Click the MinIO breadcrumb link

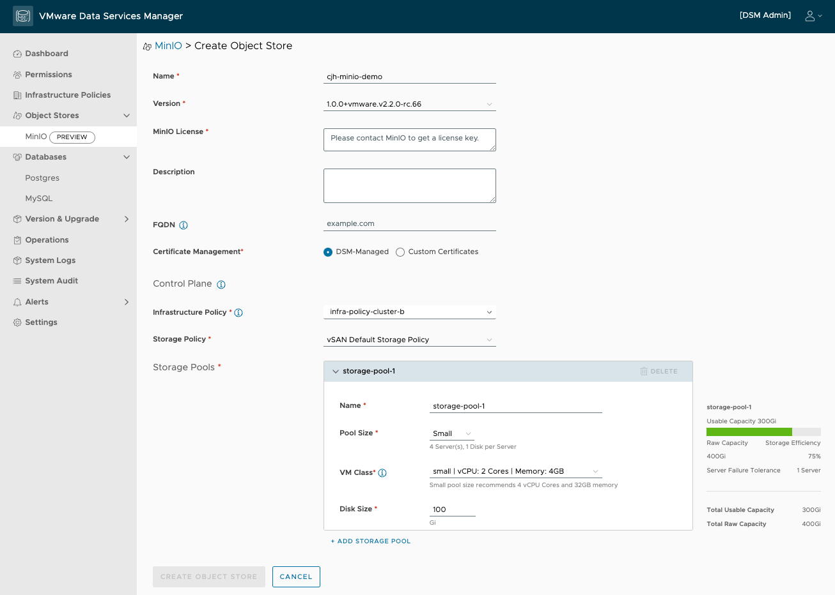click(168, 46)
